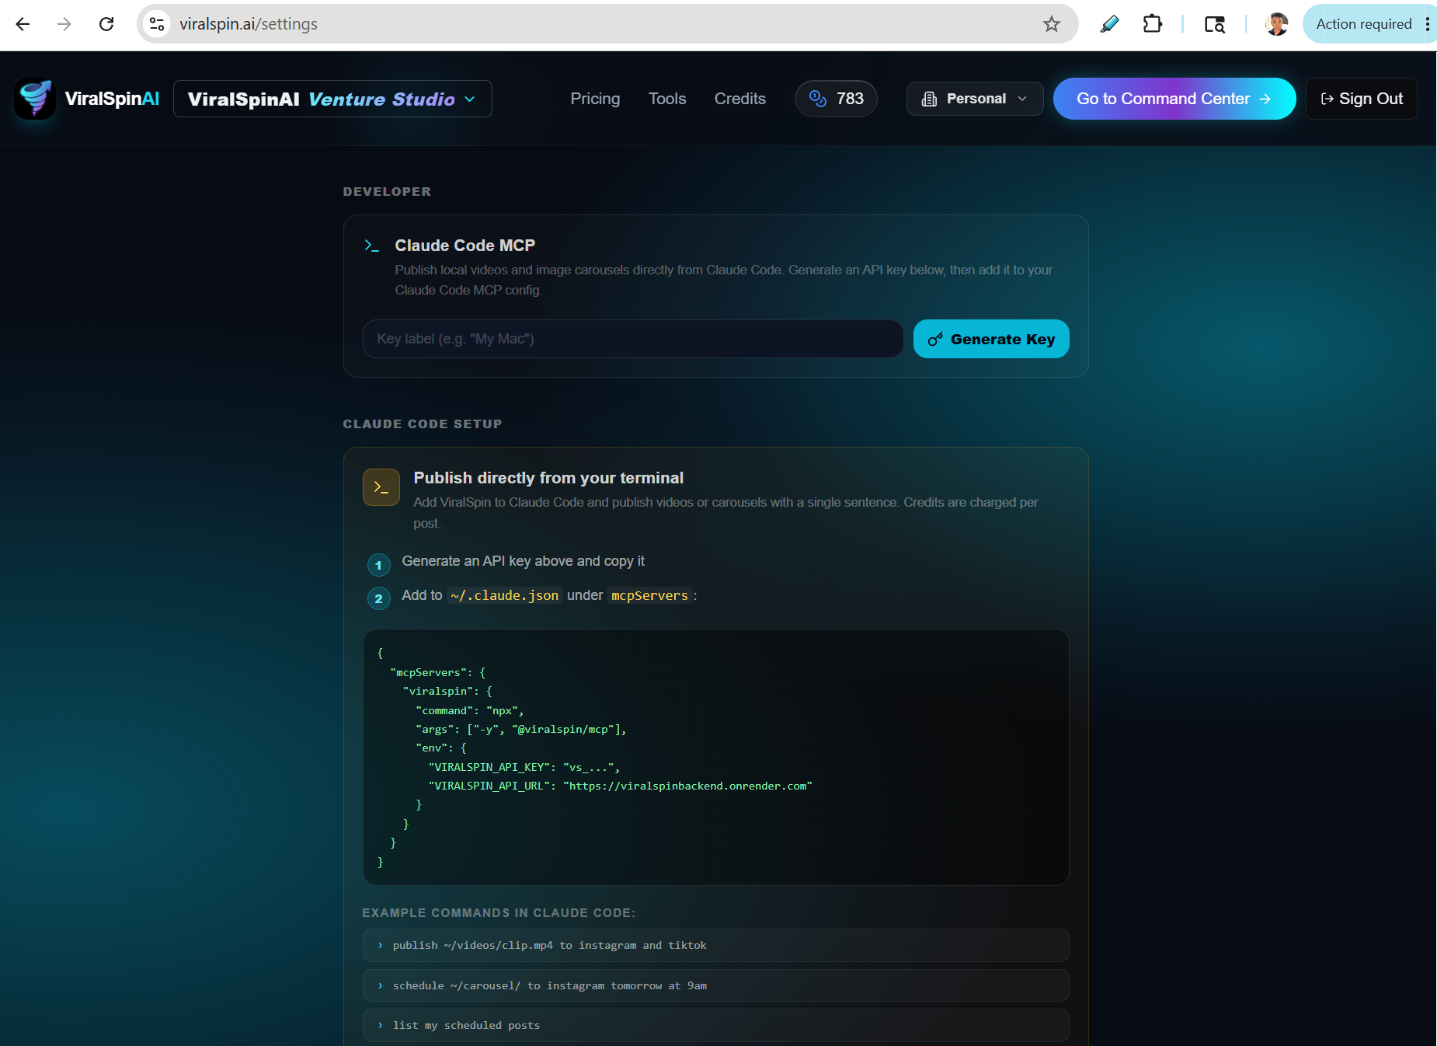Bookmark this page with the star icon

tap(1052, 24)
